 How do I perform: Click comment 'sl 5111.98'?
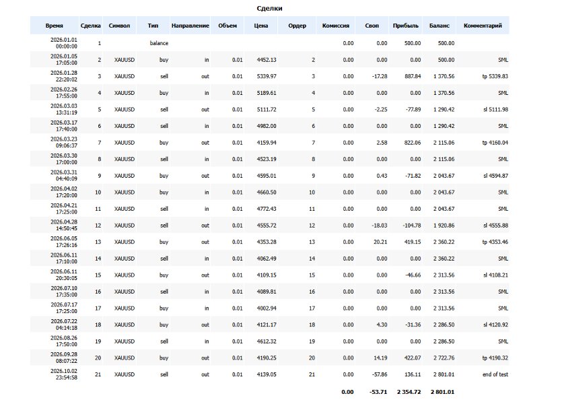pos(495,109)
